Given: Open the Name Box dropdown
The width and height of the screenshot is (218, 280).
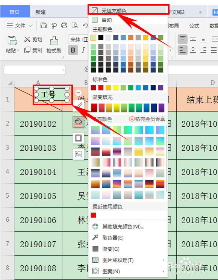Looking at the screenshot, I should (x=63, y=70).
